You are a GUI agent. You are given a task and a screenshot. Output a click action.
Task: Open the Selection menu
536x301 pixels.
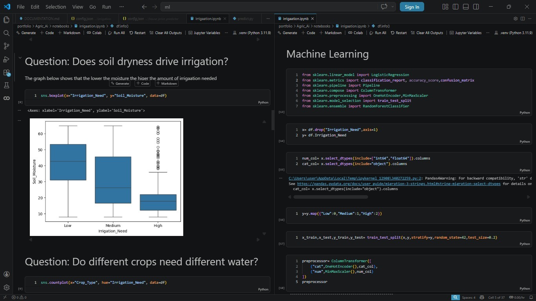click(56, 7)
